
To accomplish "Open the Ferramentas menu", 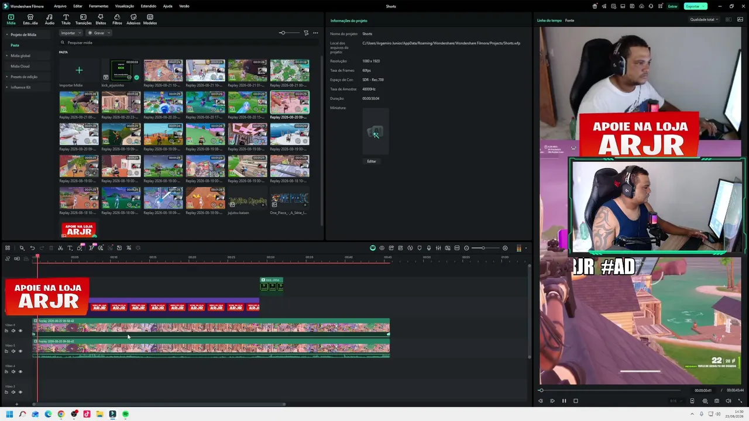I will pos(98,6).
